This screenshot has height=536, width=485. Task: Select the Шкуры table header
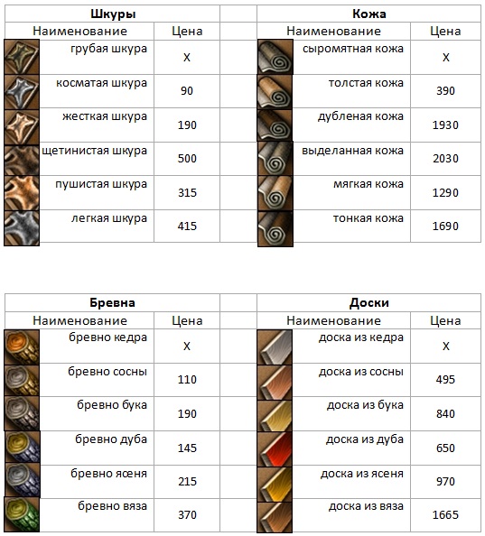coord(113,14)
